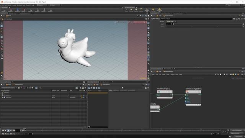
Task: Click the partially visible normal1 node
Action: coord(155,109)
